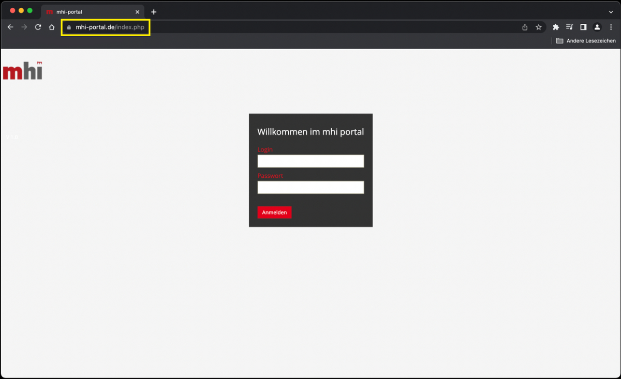Open the user profile avatar
The height and width of the screenshot is (379, 621).
click(597, 27)
